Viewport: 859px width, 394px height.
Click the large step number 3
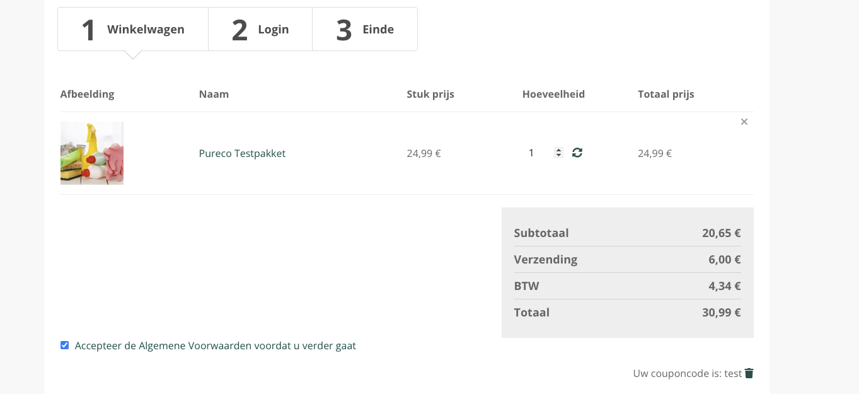pyautogui.click(x=344, y=30)
